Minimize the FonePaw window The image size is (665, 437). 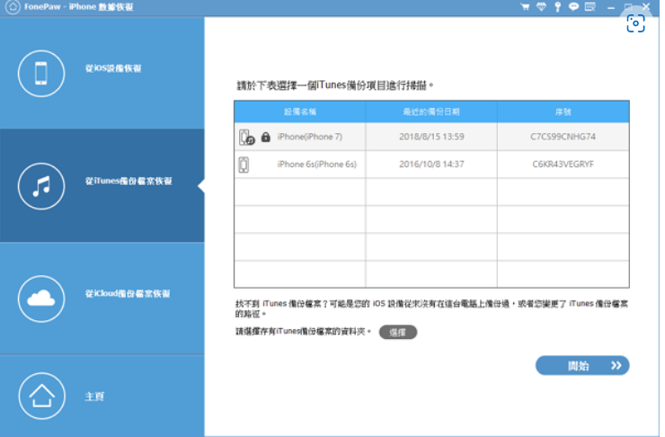click(x=611, y=7)
